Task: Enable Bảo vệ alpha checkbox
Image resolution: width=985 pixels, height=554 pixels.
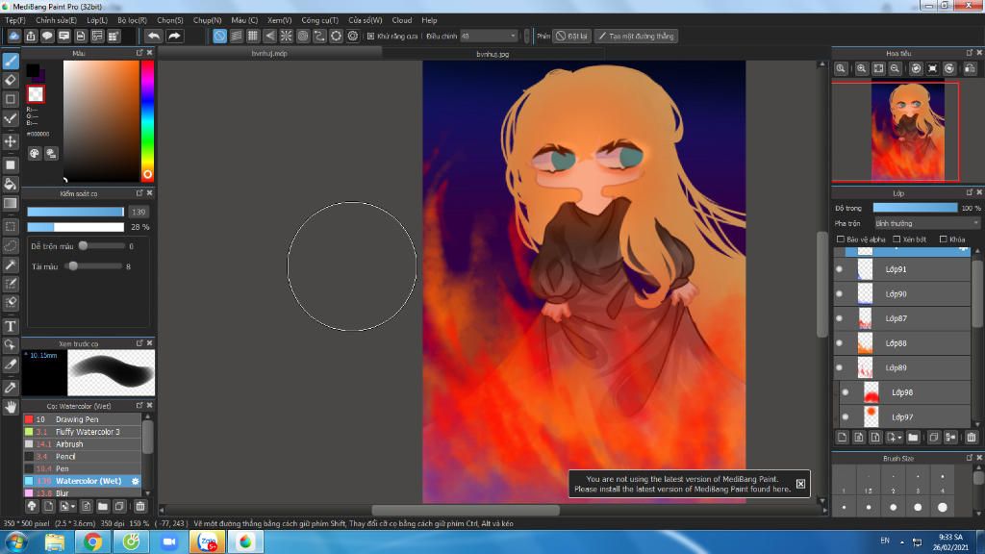Action: pos(841,239)
